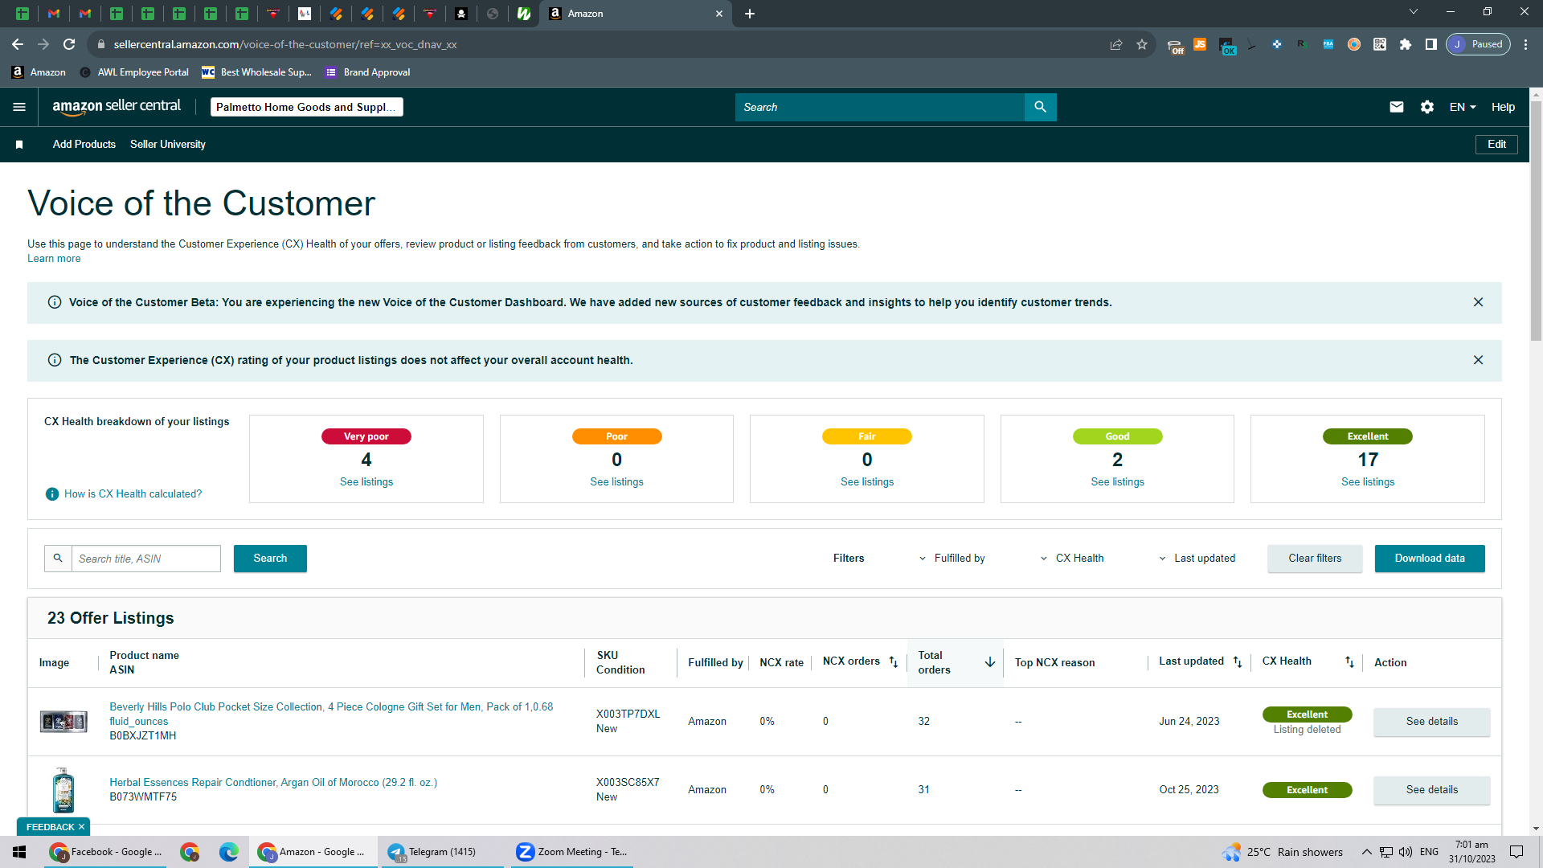The image size is (1543, 868).
Task: Open the Herbal Essences Repair Conditioner product link
Action: (x=273, y=783)
